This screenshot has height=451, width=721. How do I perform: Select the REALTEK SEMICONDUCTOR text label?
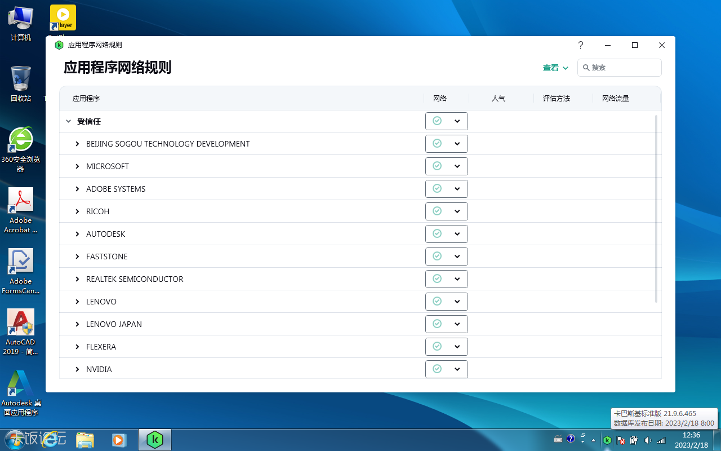(135, 279)
